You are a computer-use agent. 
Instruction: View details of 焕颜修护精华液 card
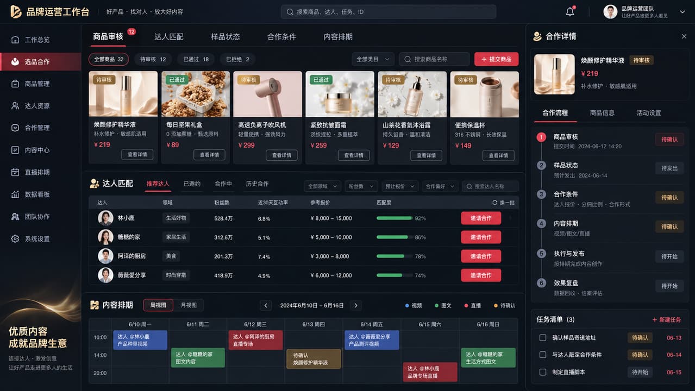point(137,155)
